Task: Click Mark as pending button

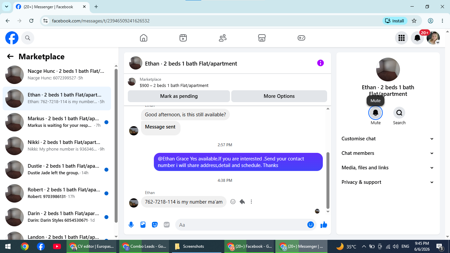Action: tap(179, 96)
